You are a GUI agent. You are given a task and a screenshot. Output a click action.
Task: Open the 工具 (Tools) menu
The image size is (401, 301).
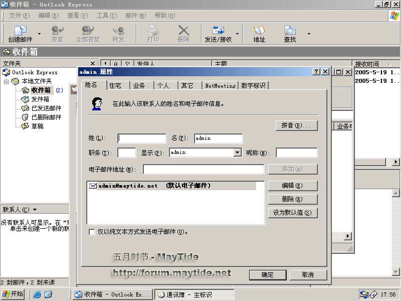106,16
